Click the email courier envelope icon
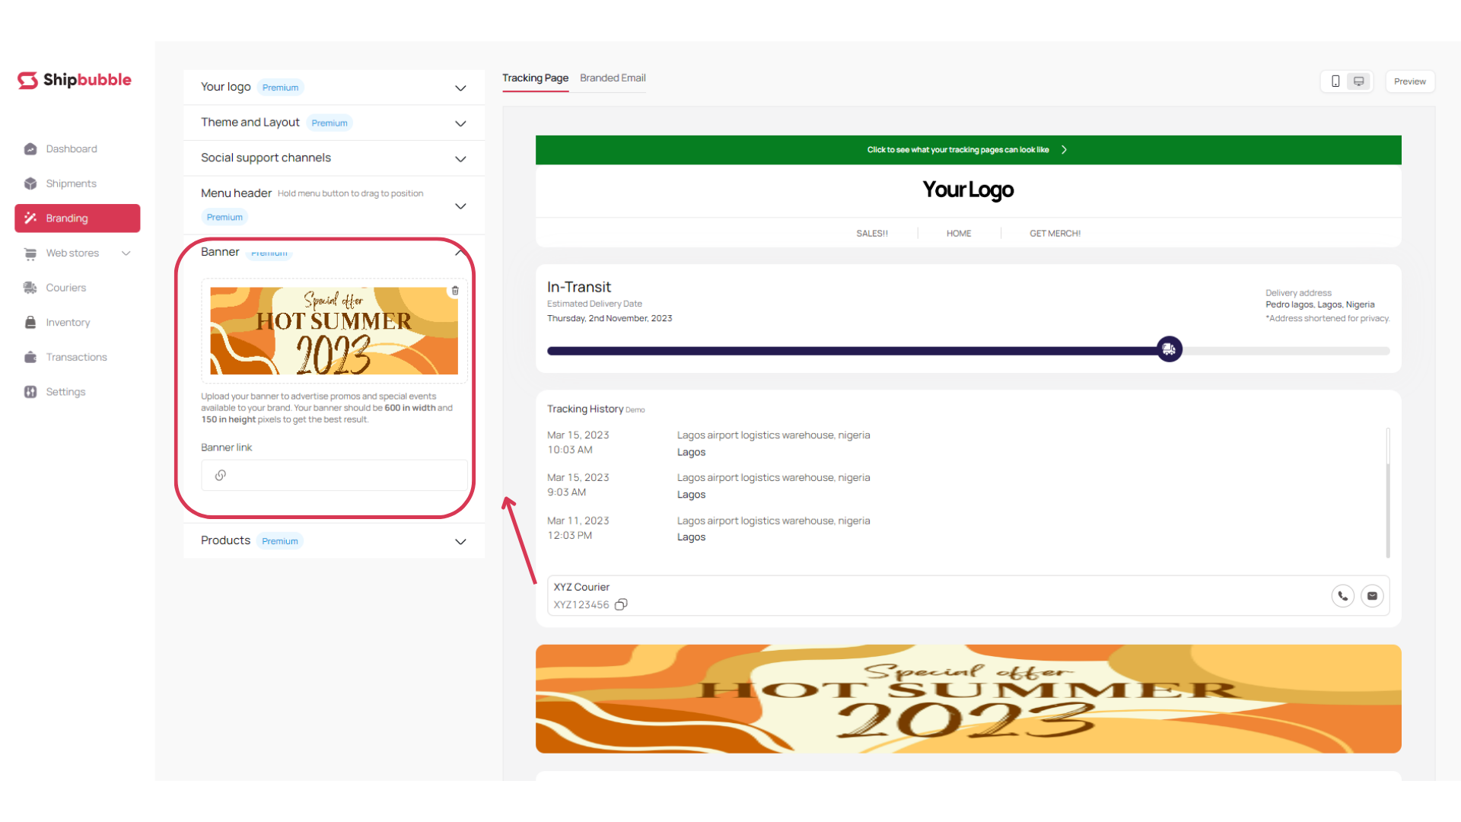This screenshot has height=822, width=1461. point(1372,596)
